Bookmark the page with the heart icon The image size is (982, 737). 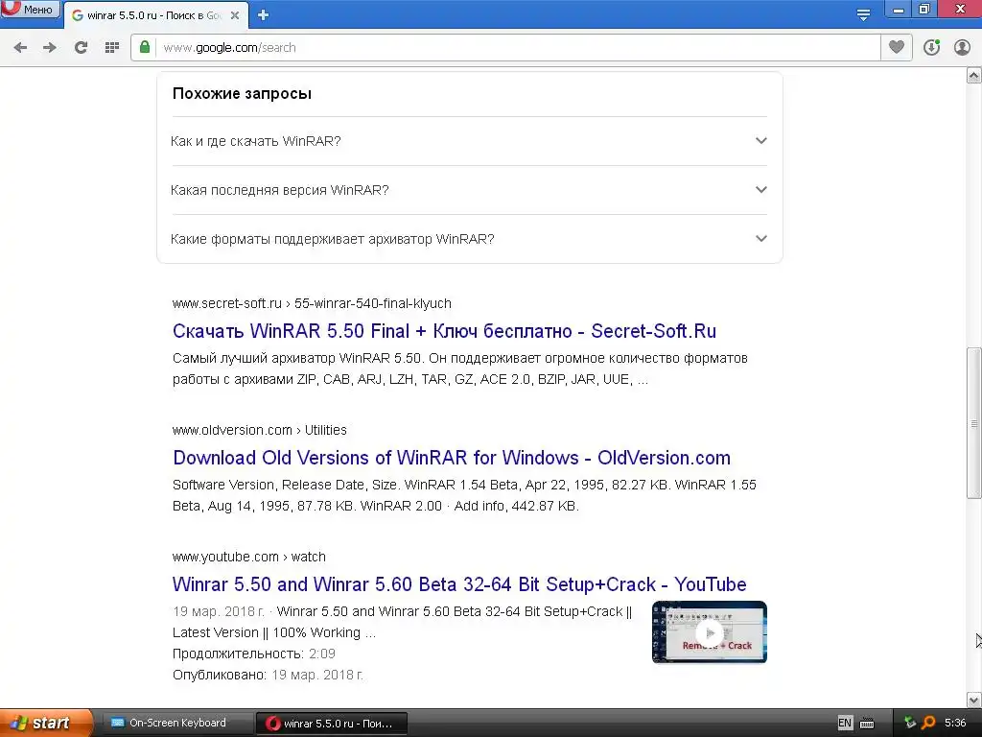[x=897, y=47]
